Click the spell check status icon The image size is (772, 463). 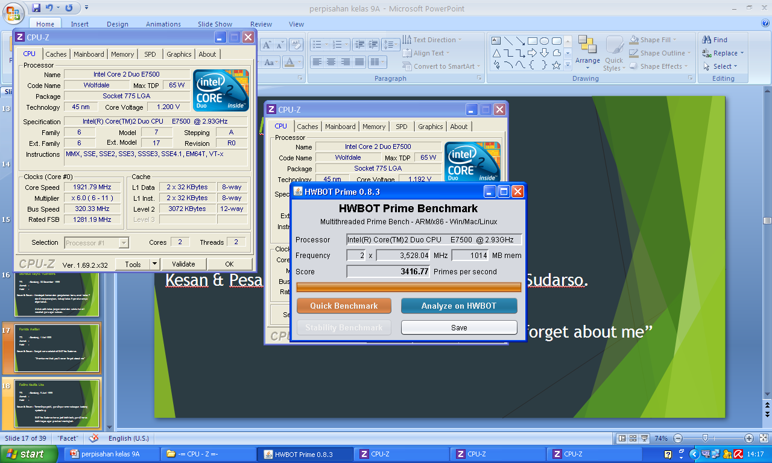tap(93, 438)
